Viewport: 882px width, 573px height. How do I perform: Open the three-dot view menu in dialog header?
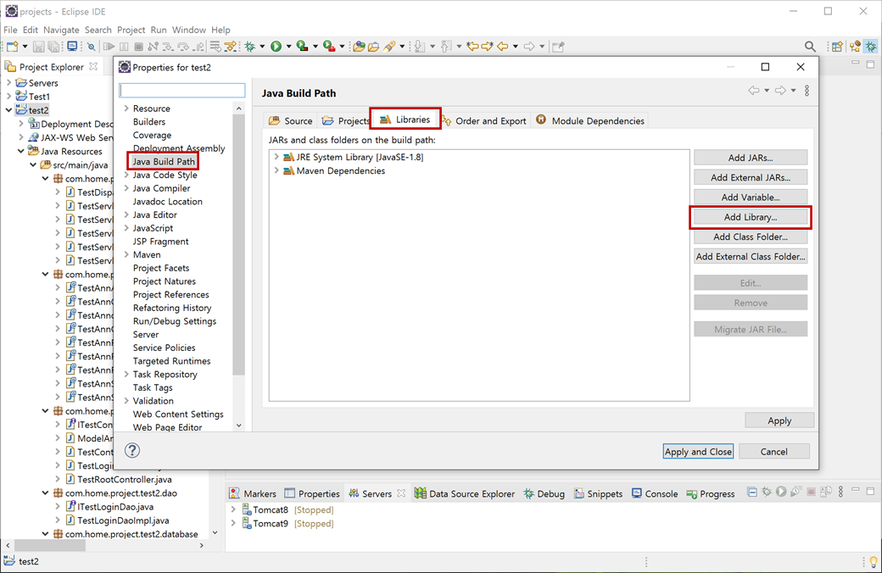[x=807, y=91]
